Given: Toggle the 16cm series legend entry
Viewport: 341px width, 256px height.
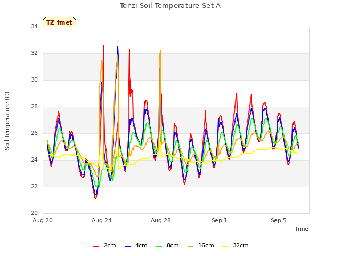Looking at the screenshot, I should point(200,245).
